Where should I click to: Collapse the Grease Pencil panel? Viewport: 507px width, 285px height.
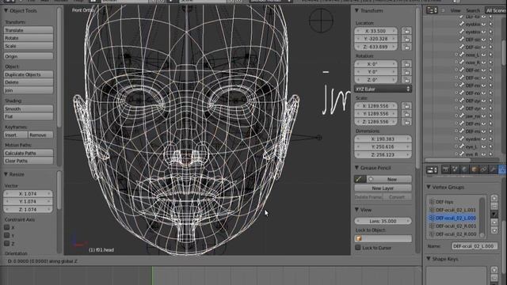(x=356, y=168)
